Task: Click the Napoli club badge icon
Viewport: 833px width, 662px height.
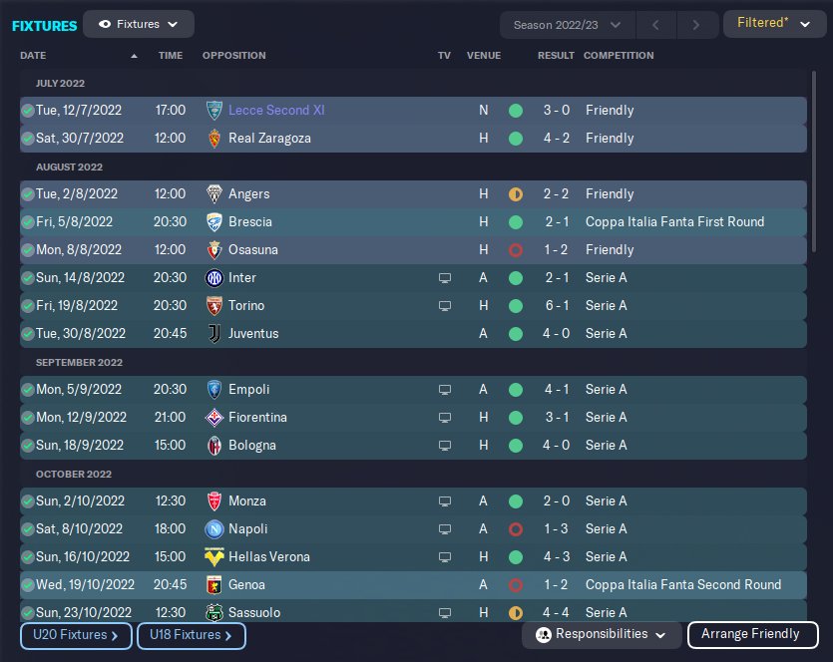Action: pos(213,528)
